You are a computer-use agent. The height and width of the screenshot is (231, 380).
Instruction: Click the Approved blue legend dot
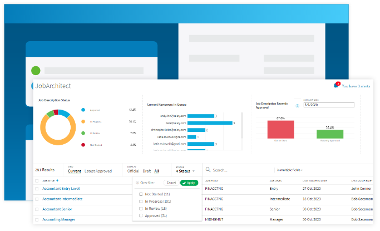point(83,110)
